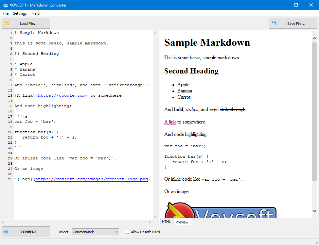The image size is (319, 245).
Task: Open the File menu
Action: (6, 13)
